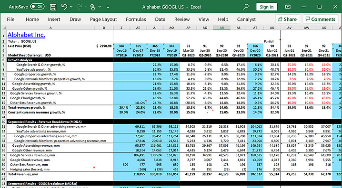Open Ribbon Display Options icon

tap(288, 7)
